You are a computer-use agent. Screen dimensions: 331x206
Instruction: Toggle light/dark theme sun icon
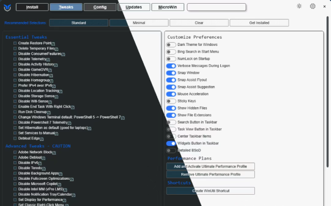coord(299,6)
